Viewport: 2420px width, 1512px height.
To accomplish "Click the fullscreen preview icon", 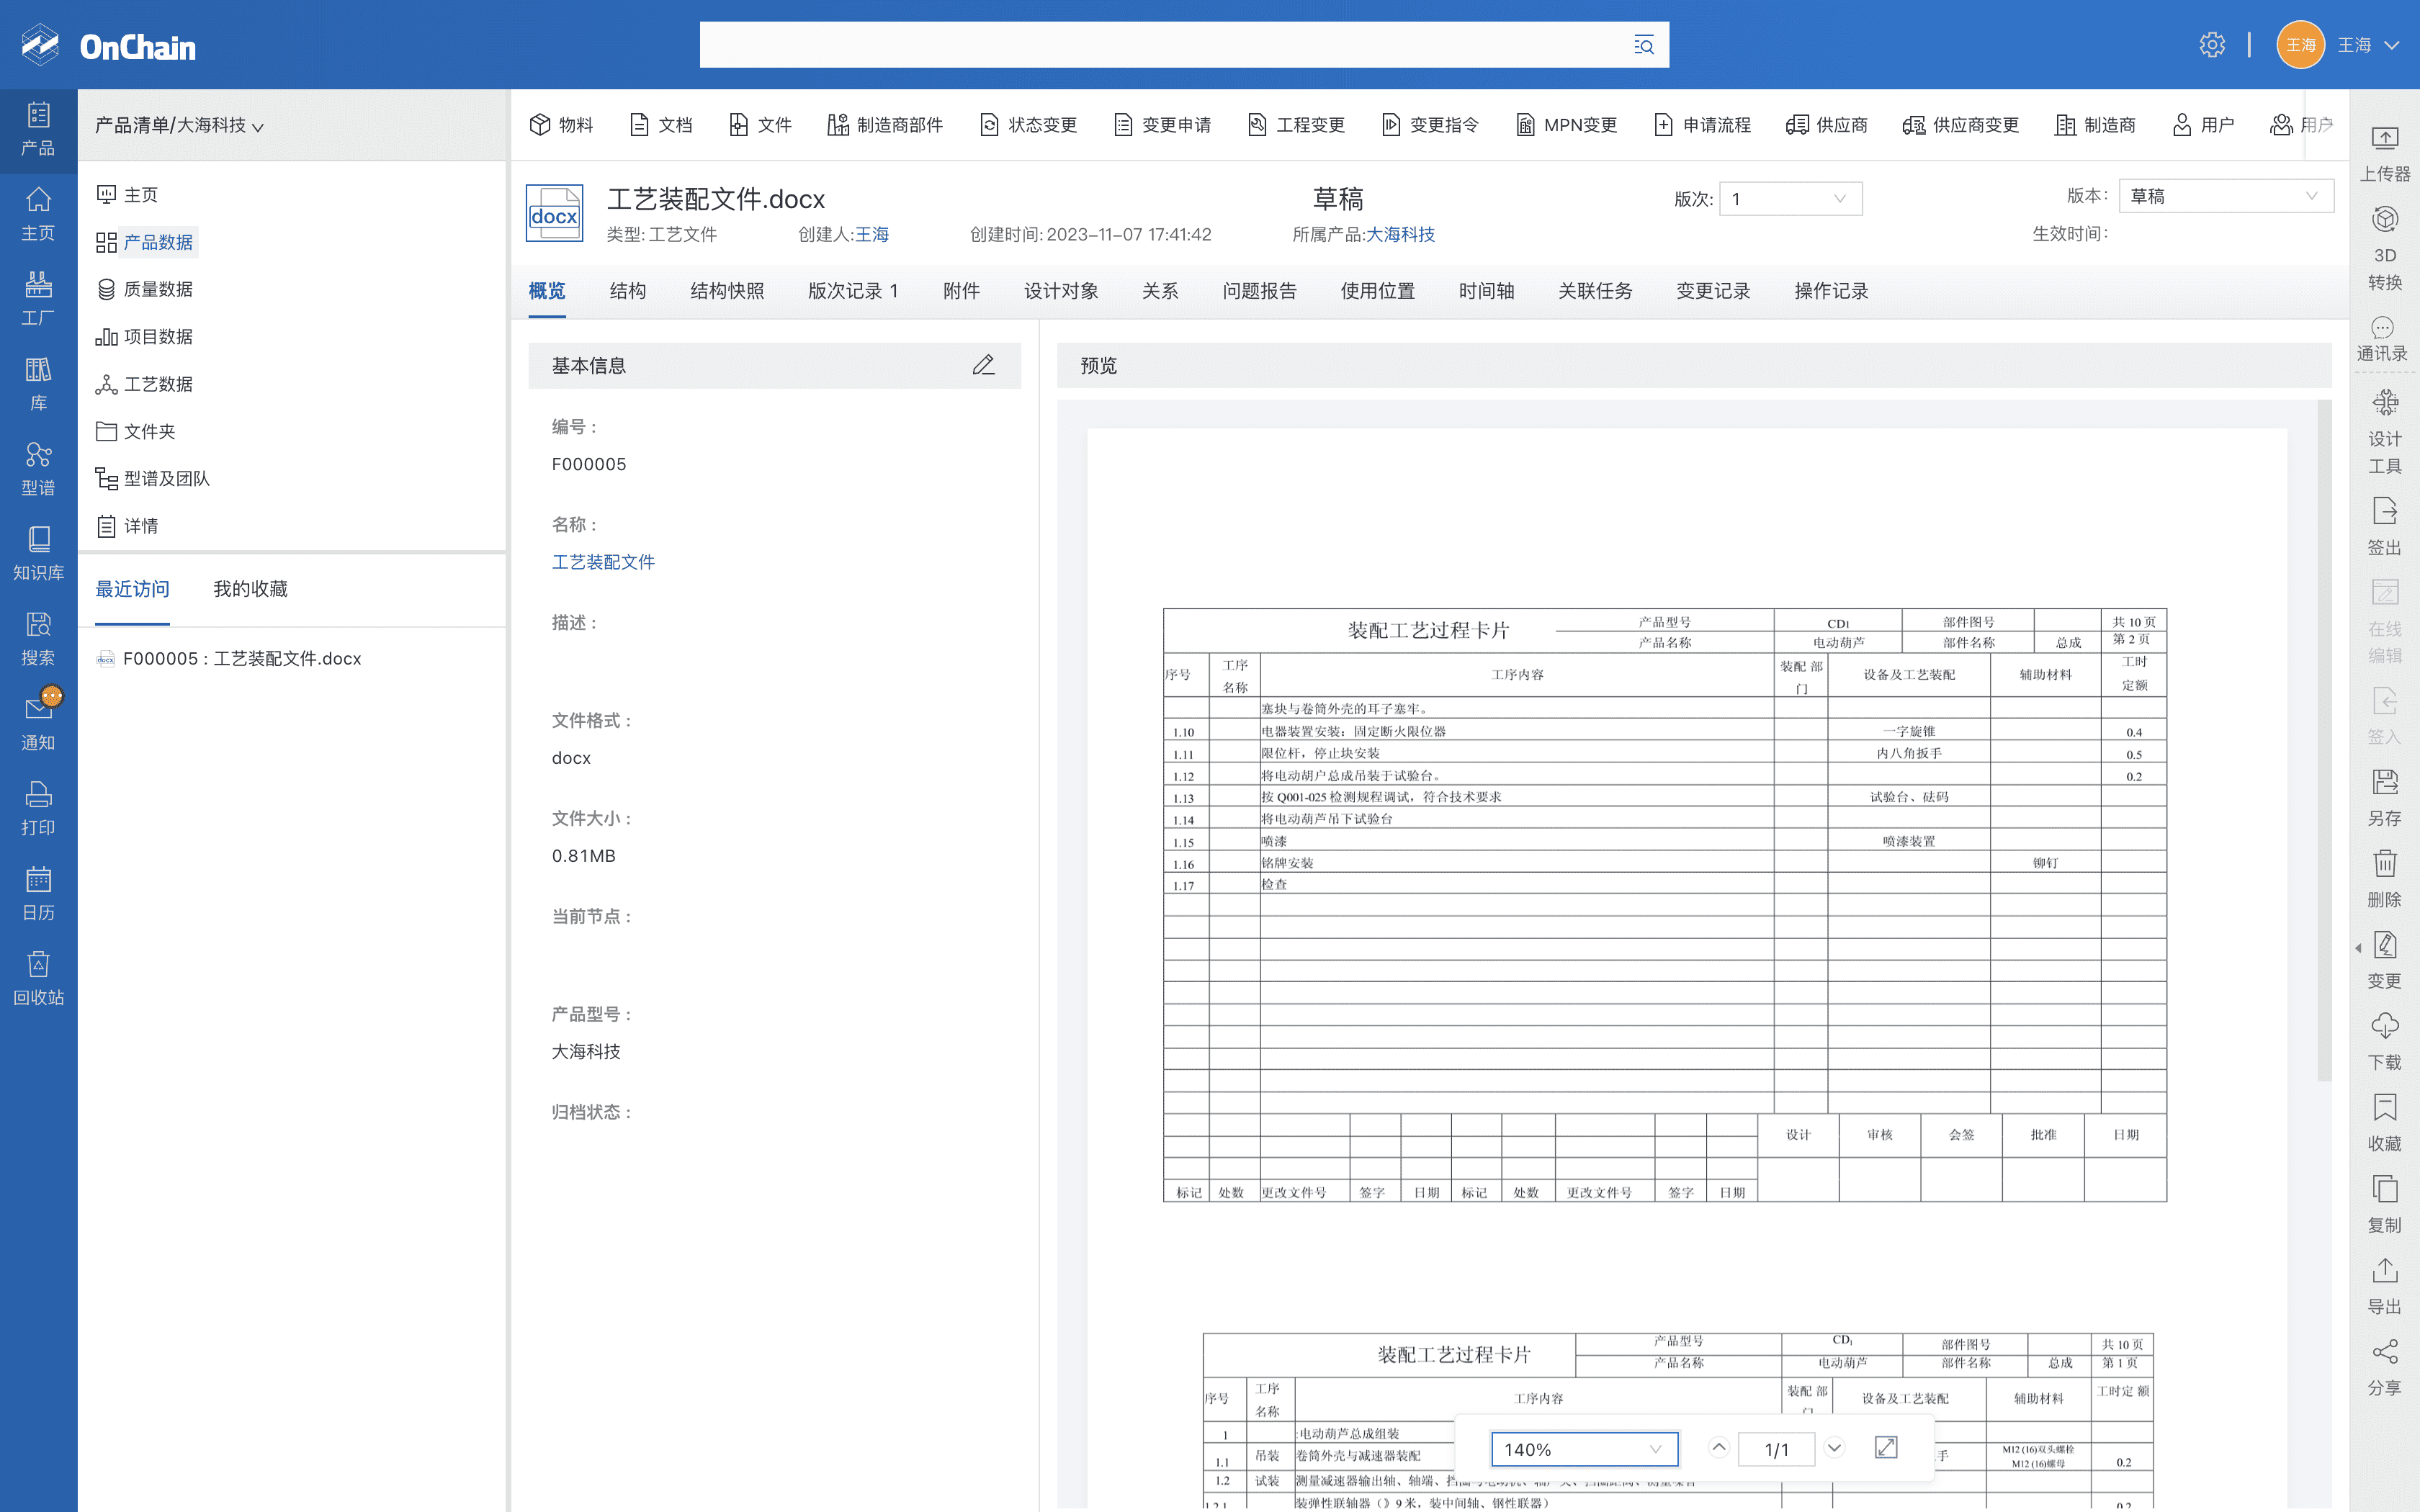I will click(x=1886, y=1448).
